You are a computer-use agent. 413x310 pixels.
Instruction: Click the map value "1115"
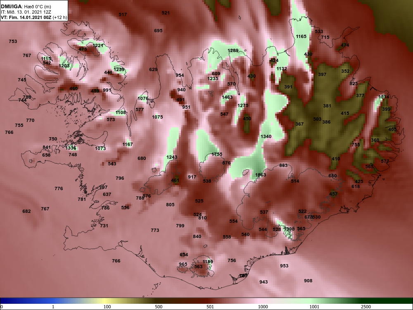click(x=46, y=59)
